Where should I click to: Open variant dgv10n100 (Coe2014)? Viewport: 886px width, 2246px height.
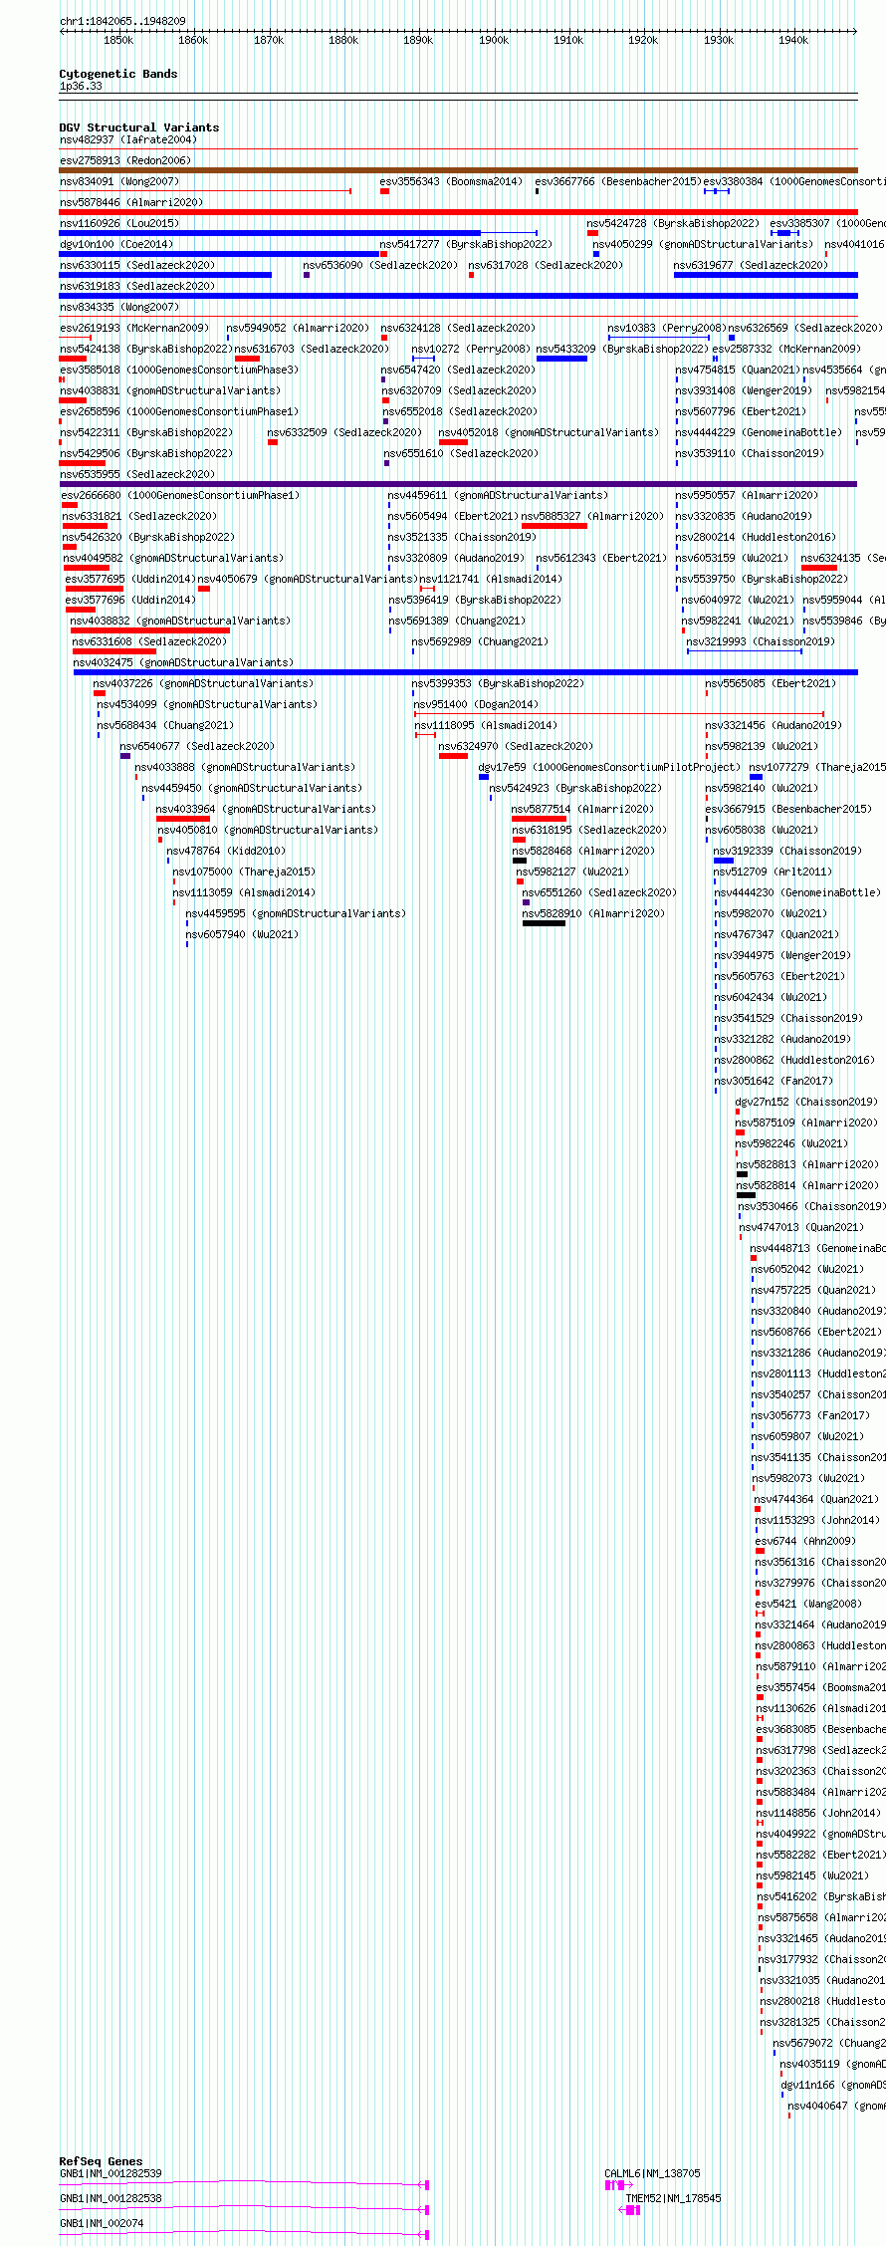point(115,245)
